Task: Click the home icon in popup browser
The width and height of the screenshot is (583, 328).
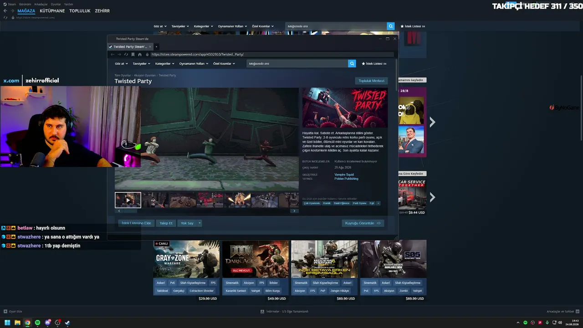Action: click(140, 55)
